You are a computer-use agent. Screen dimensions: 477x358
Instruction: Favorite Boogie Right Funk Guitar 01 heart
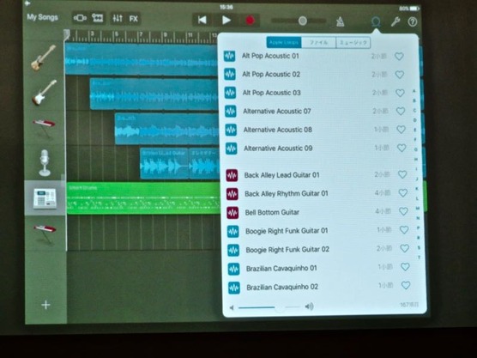click(404, 230)
